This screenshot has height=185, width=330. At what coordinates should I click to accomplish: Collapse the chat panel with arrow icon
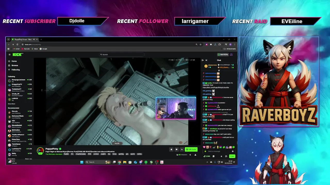coord(202,60)
